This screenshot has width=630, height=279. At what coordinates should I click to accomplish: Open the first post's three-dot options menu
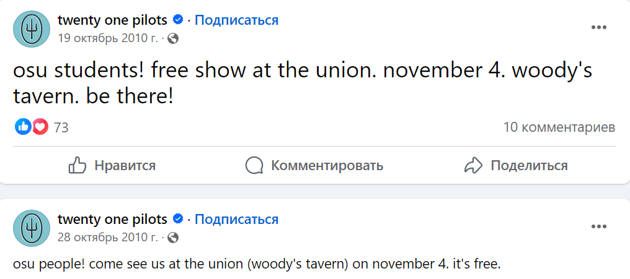click(x=598, y=28)
